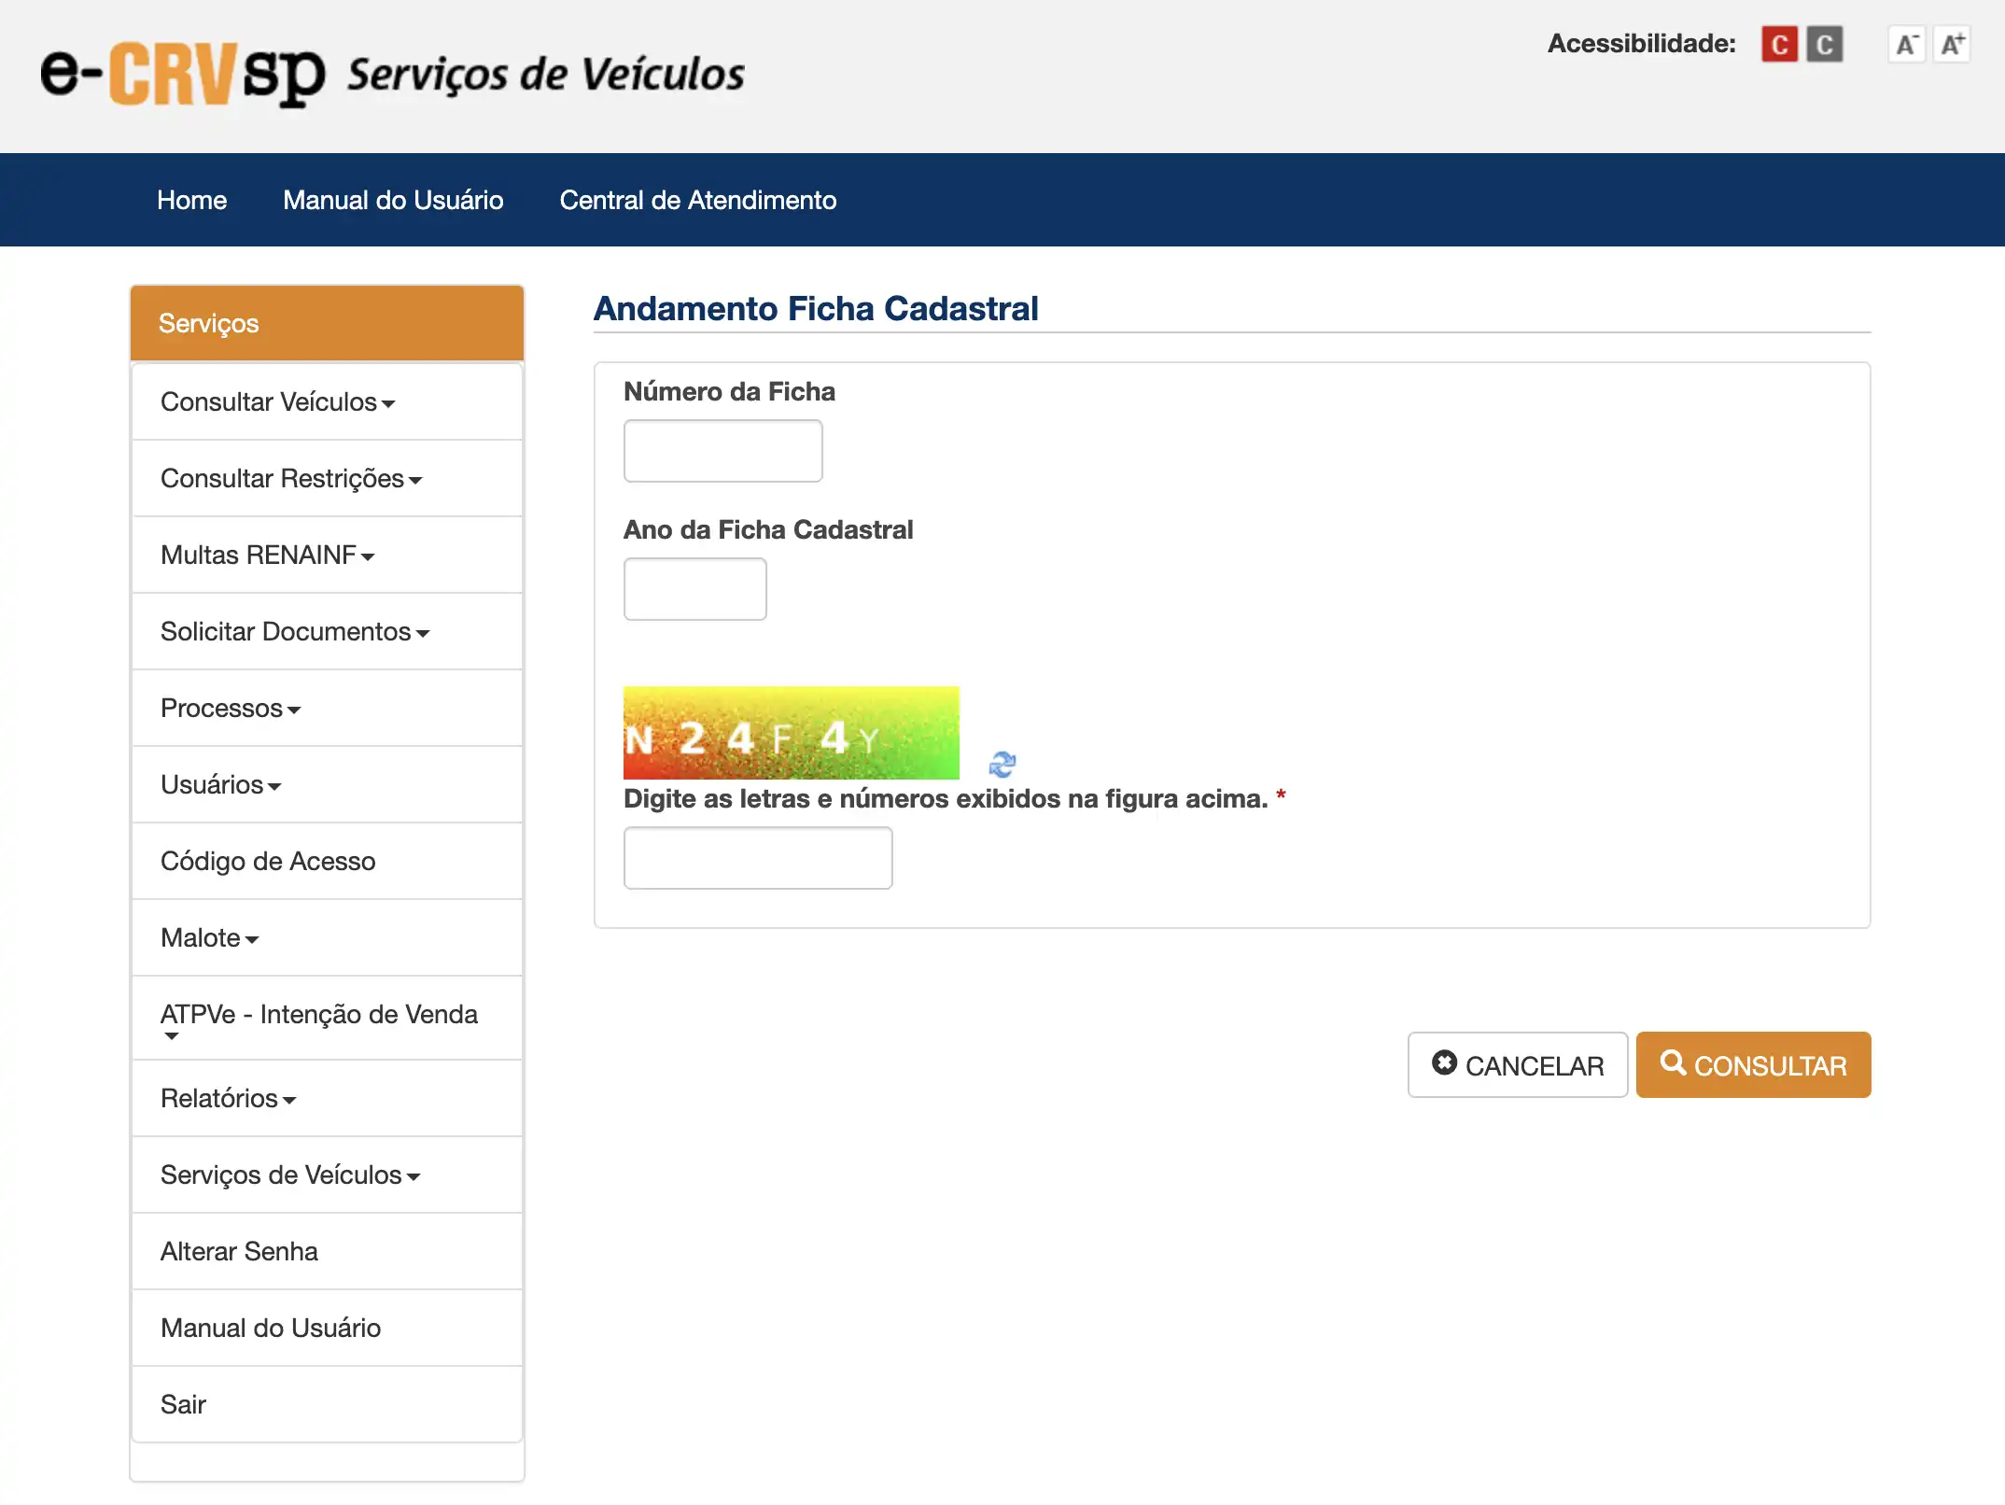Refresh the captcha image

1002,765
